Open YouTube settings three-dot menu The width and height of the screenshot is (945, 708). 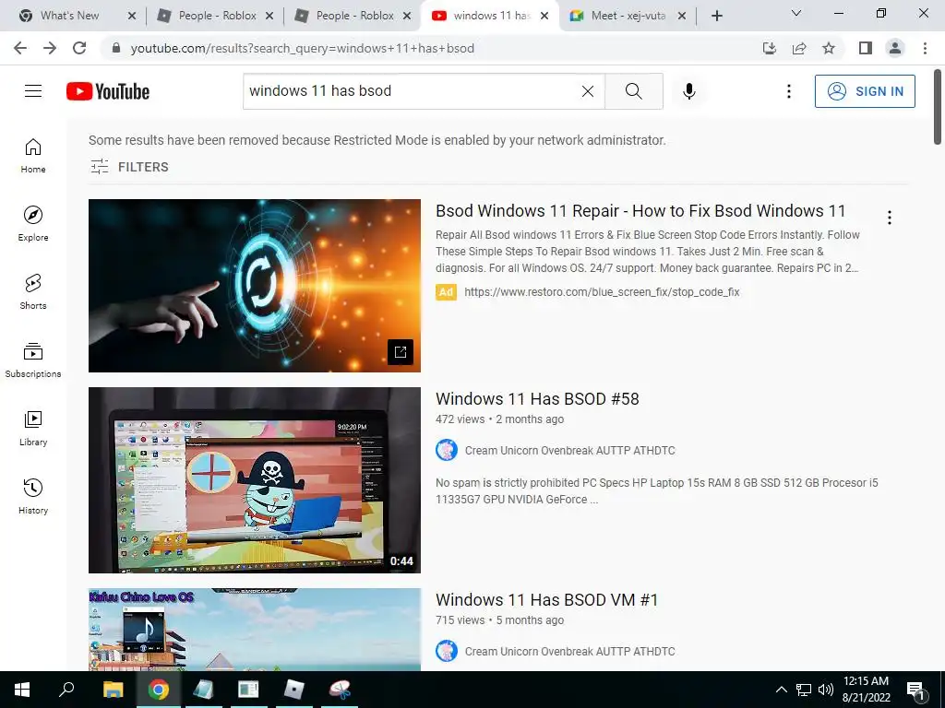788,91
